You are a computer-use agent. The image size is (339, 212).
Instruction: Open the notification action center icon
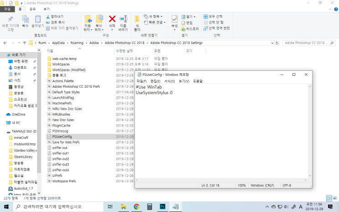pos(330,207)
